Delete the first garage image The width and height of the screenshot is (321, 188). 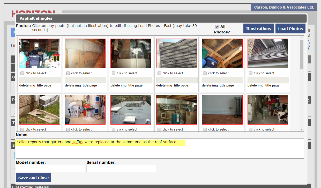point(27,85)
